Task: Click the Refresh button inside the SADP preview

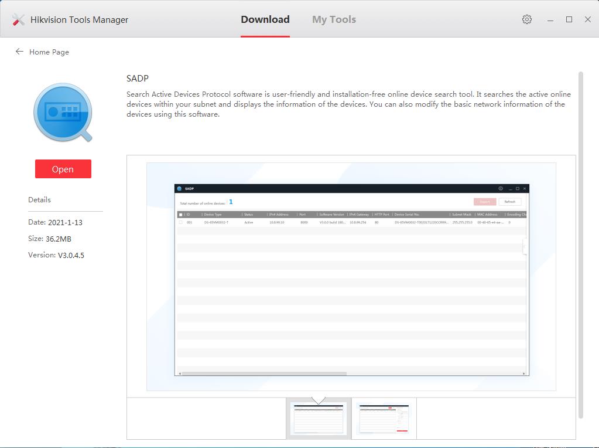Action: click(x=511, y=201)
